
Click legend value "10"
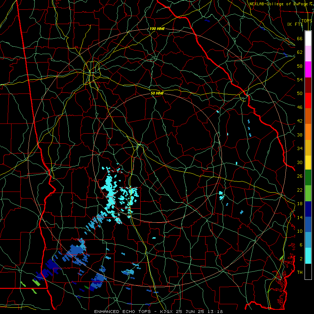[x=300, y=231]
